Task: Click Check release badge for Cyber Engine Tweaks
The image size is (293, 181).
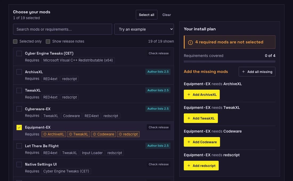Action: tap(158, 53)
